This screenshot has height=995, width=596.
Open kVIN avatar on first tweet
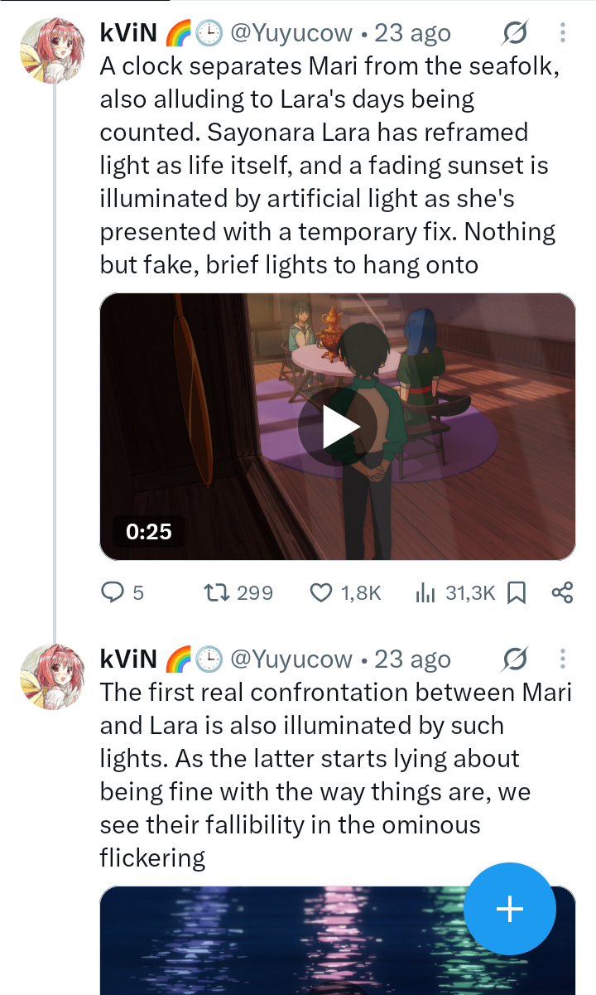pyautogui.click(x=53, y=51)
